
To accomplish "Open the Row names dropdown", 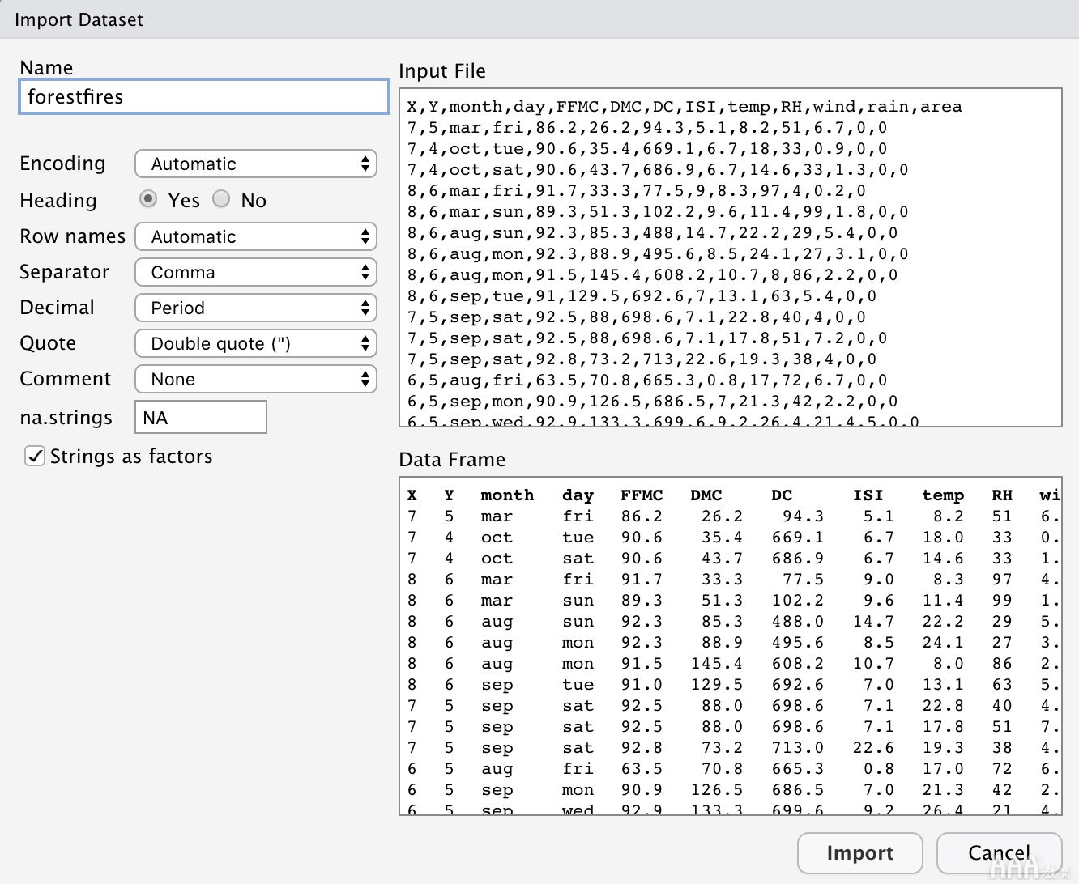I will [255, 237].
